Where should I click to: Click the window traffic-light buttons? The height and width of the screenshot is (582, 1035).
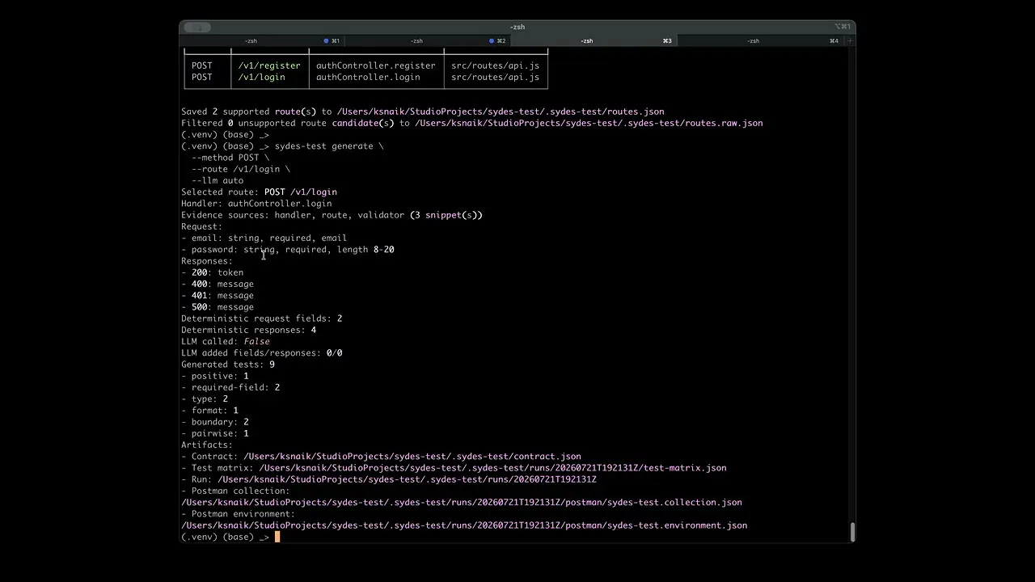pos(197,27)
